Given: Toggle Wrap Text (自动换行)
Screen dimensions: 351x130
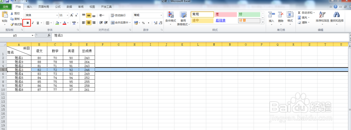Looking at the screenshot, I should coord(118,15).
